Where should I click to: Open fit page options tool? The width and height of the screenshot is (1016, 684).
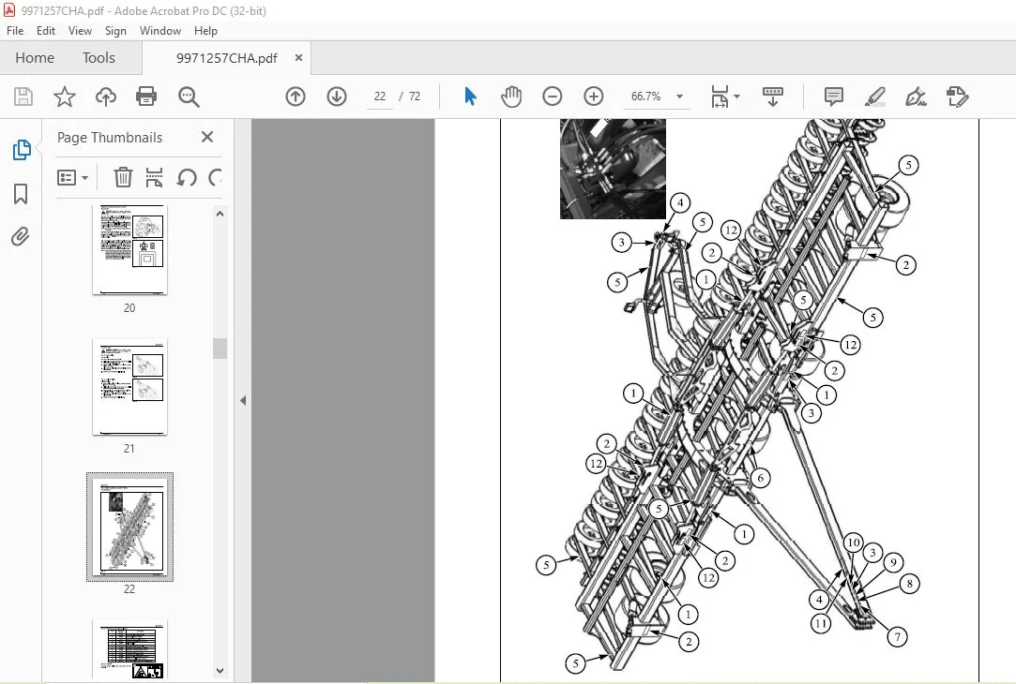[x=720, y=97]
